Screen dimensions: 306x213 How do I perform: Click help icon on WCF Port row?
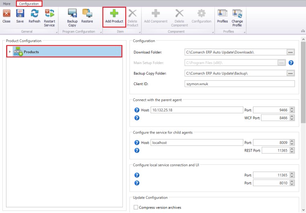(x=137, y=118)
